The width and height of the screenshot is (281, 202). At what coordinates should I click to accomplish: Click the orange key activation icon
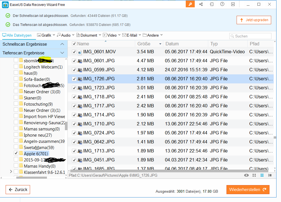tap(190, 4)
